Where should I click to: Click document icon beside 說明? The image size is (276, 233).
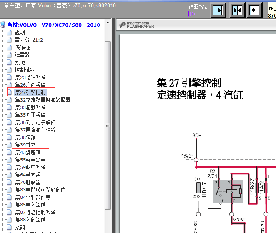point(9,32)
